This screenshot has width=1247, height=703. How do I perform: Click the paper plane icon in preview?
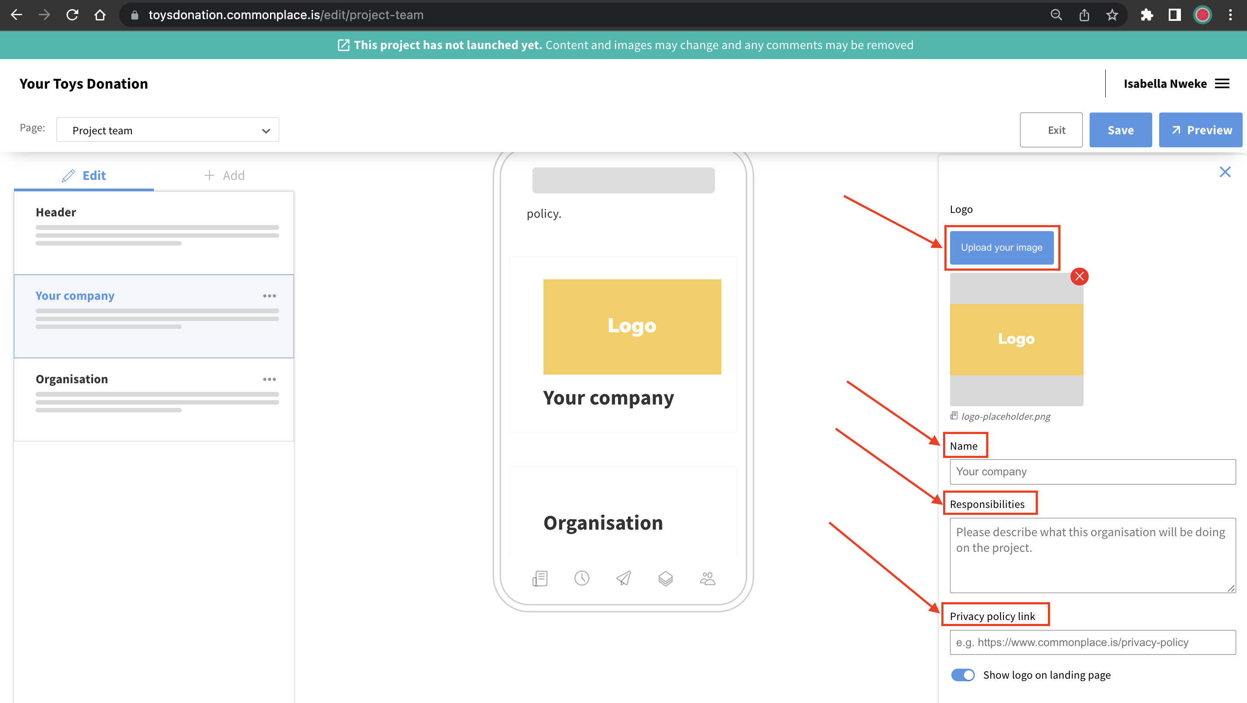623,578
